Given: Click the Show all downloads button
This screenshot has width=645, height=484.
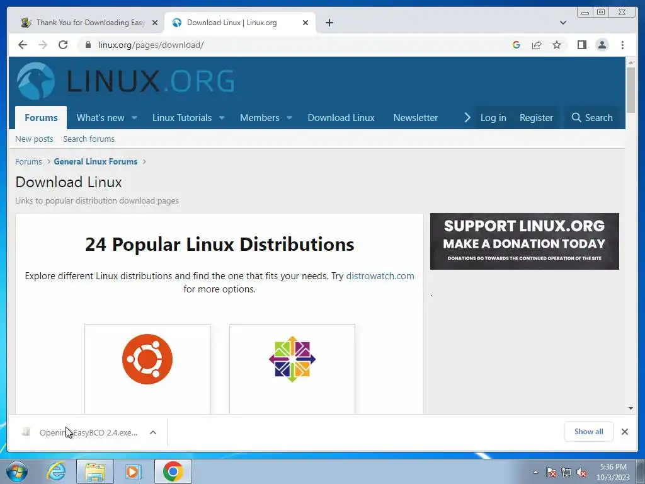Looking at the screenshot, I should click(589, 432).
